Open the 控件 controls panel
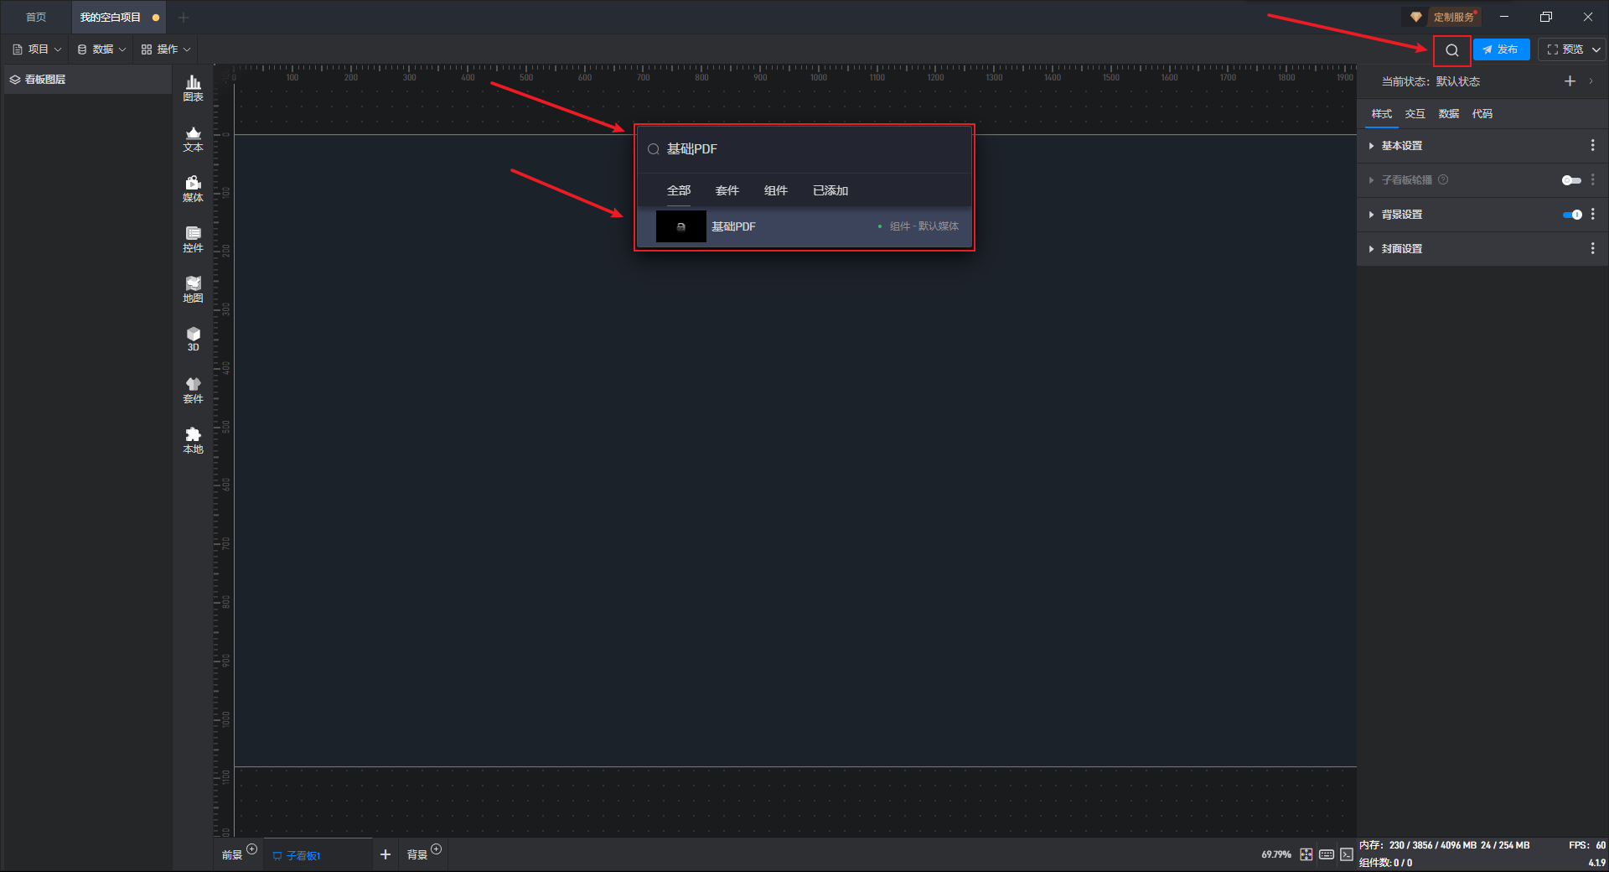Image resolution: width=1609 pixels, height=872 pixels. (x=193, y=239)
